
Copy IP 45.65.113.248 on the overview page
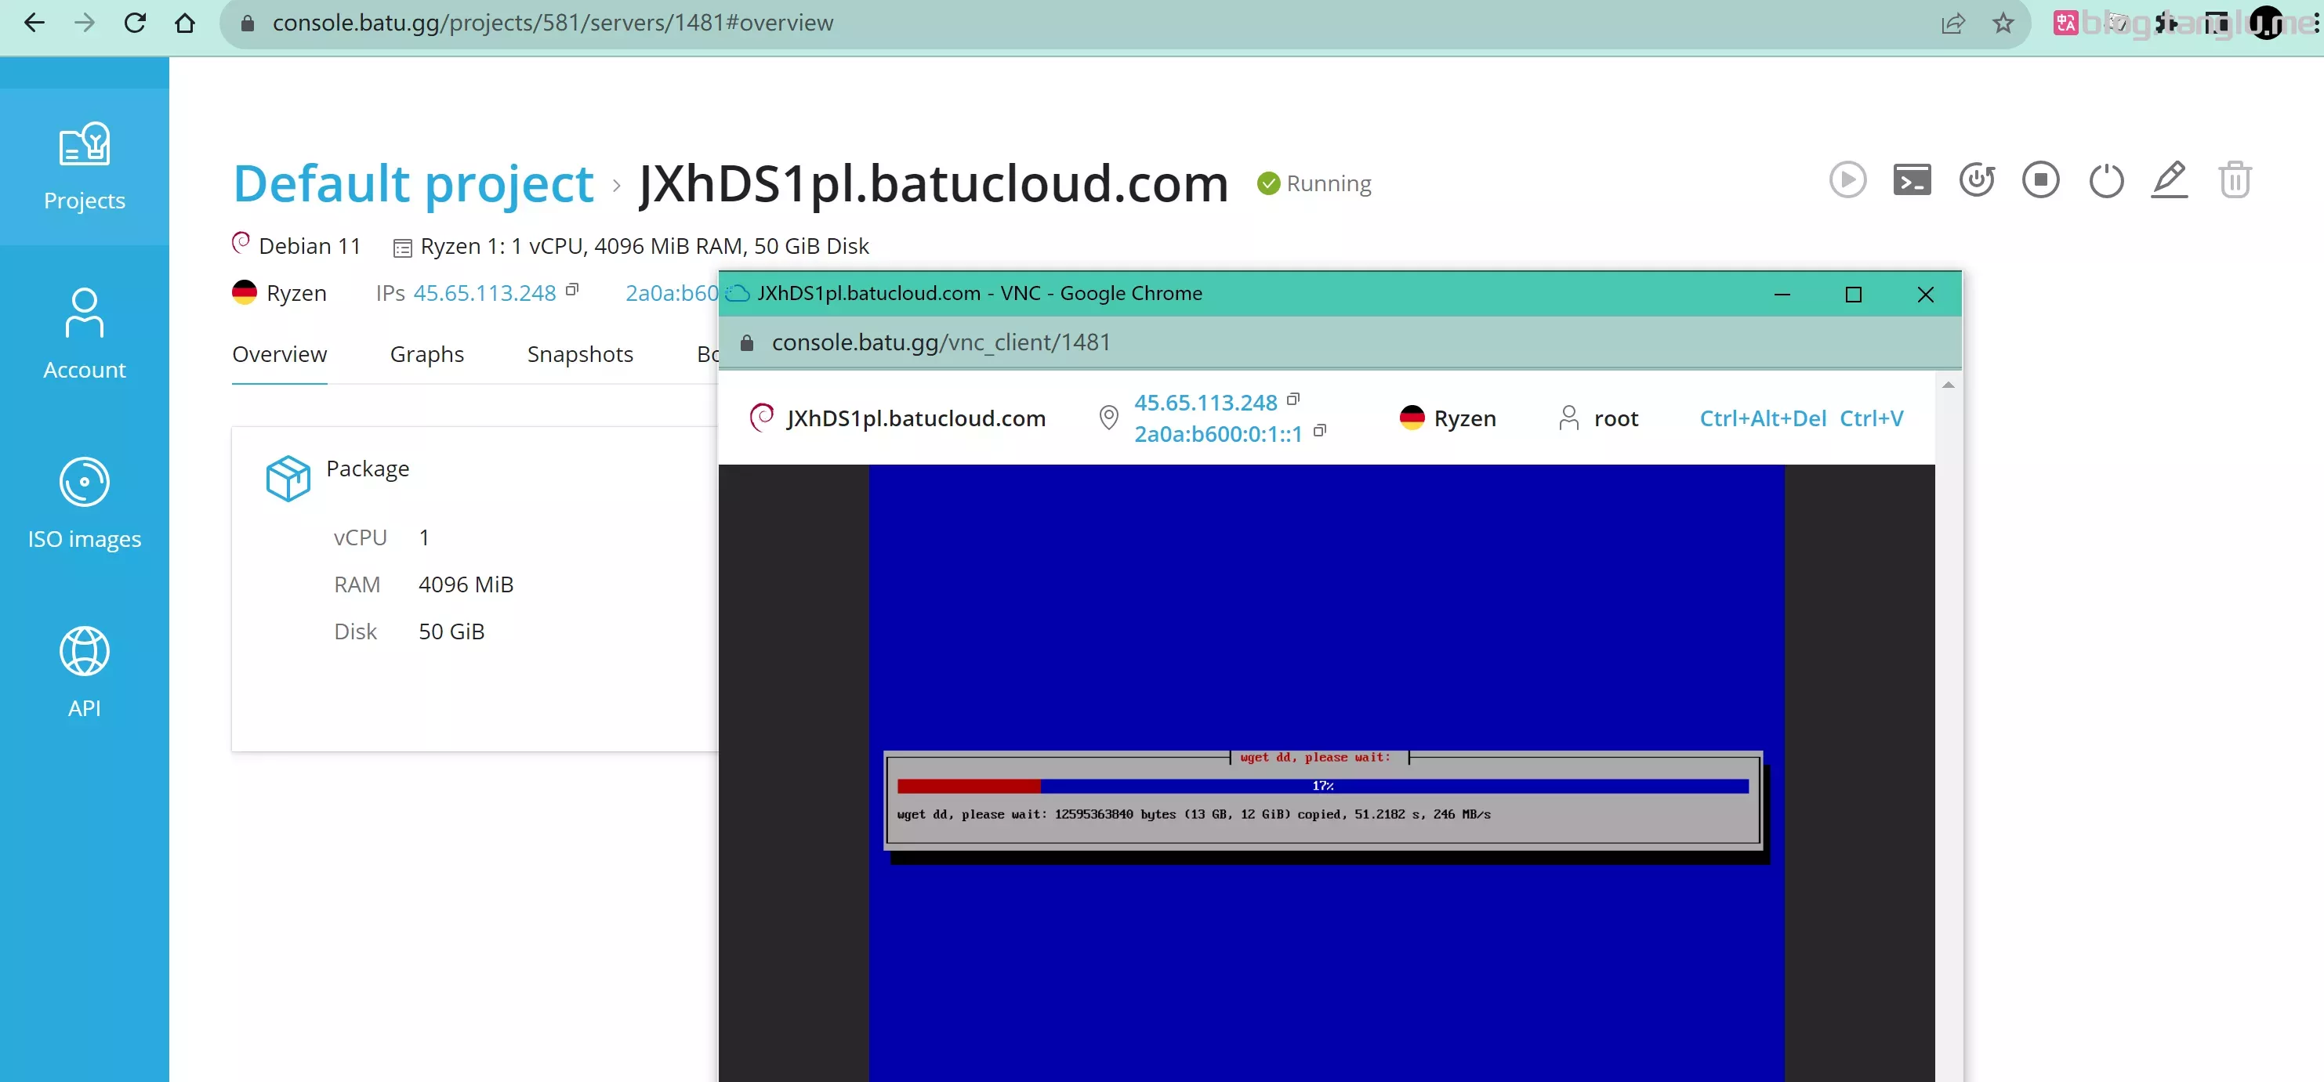pos(572,289)
